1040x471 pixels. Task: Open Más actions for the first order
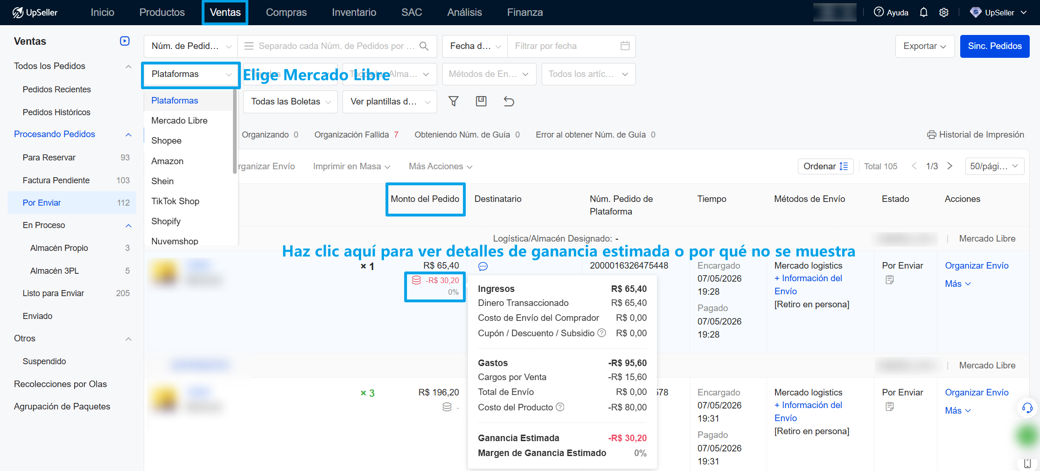click(957, 284)
